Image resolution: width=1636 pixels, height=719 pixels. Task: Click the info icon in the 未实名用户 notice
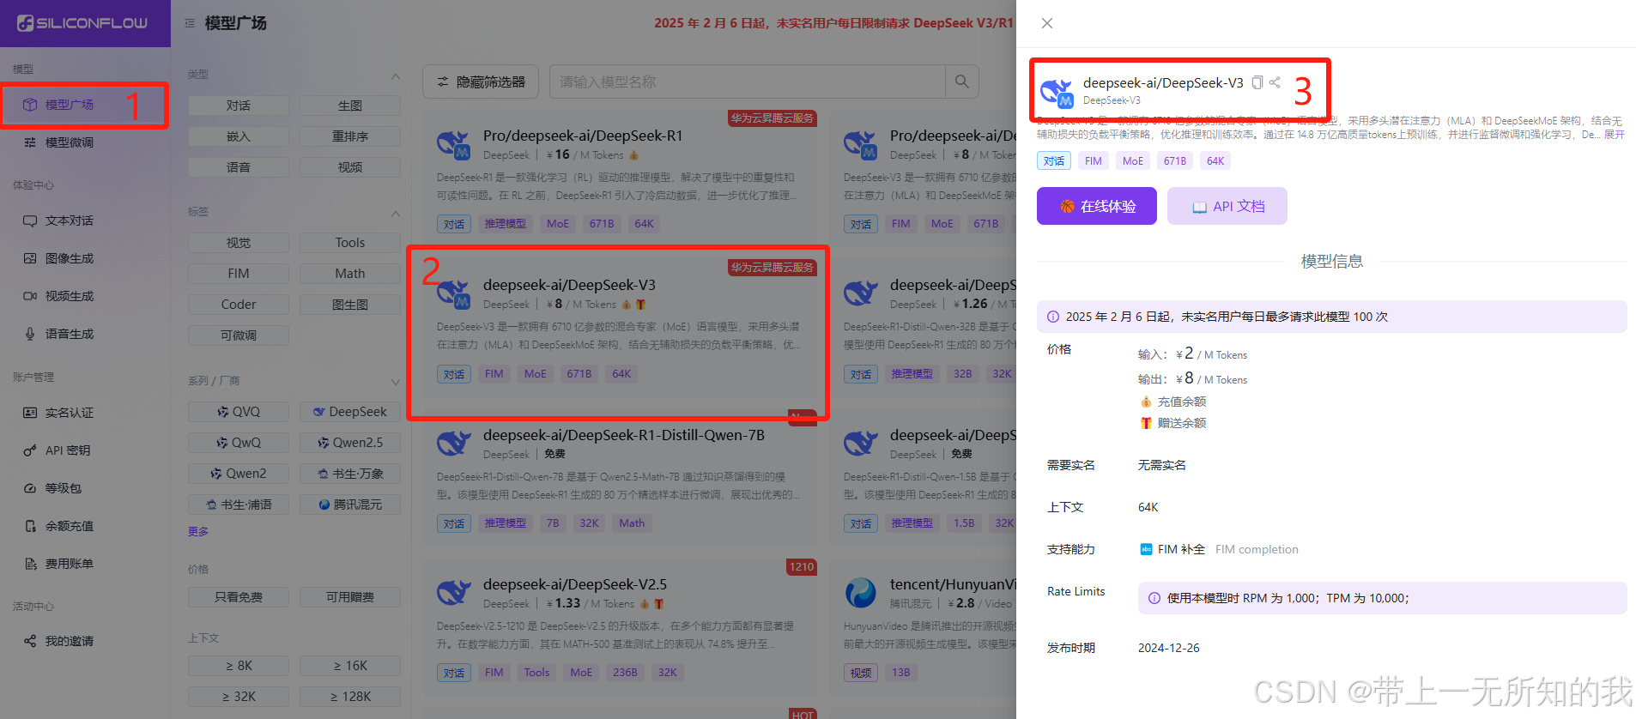(x=1053, y=317)
